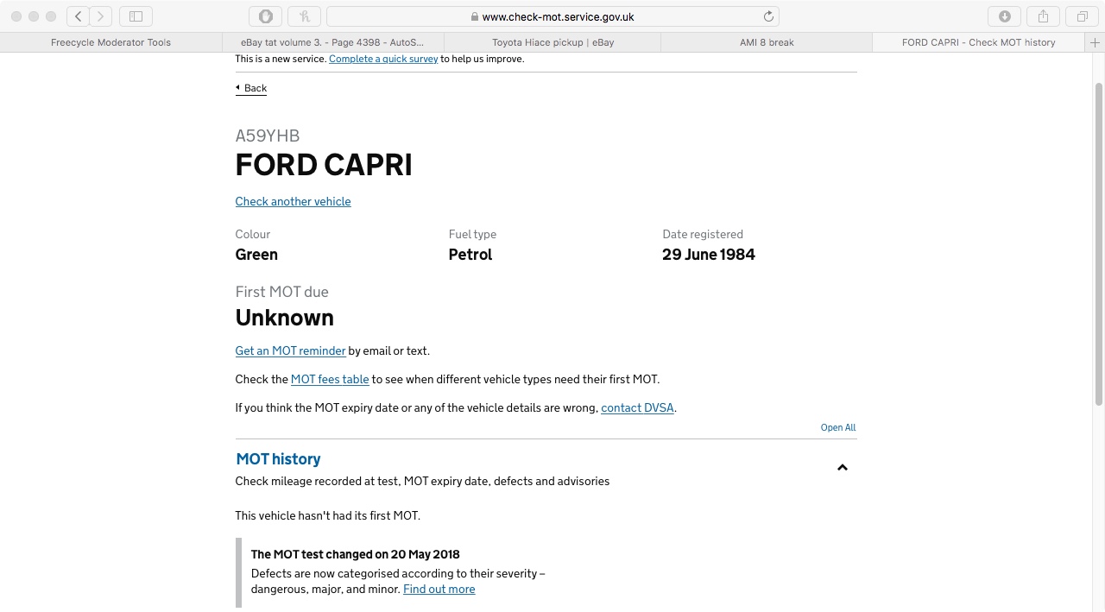Show all tabs overview
The width and height of the screenshot is (1105, 612).
tap(1082, 16)
